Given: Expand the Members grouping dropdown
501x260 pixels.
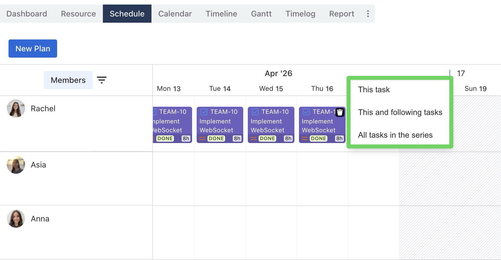Looking at the screenshot, I should coord(68,80).
